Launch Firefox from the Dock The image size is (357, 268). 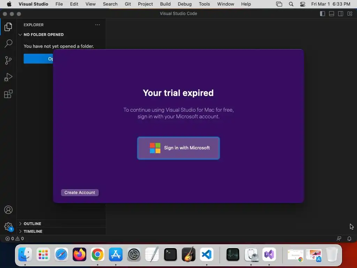click(79, 254)
